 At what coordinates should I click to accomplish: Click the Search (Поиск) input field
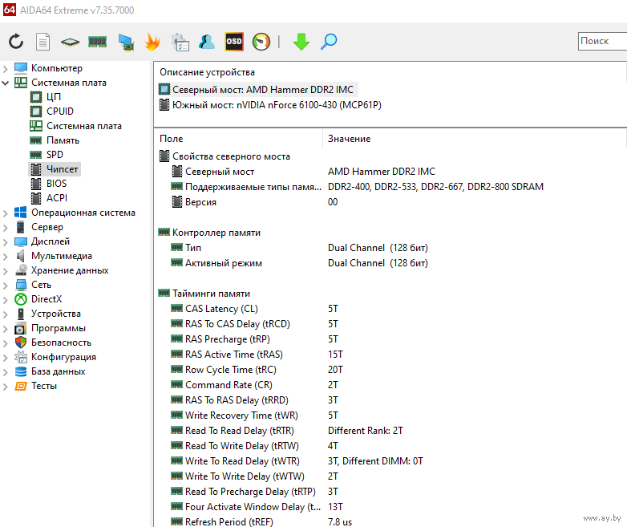tap(602, 41)
